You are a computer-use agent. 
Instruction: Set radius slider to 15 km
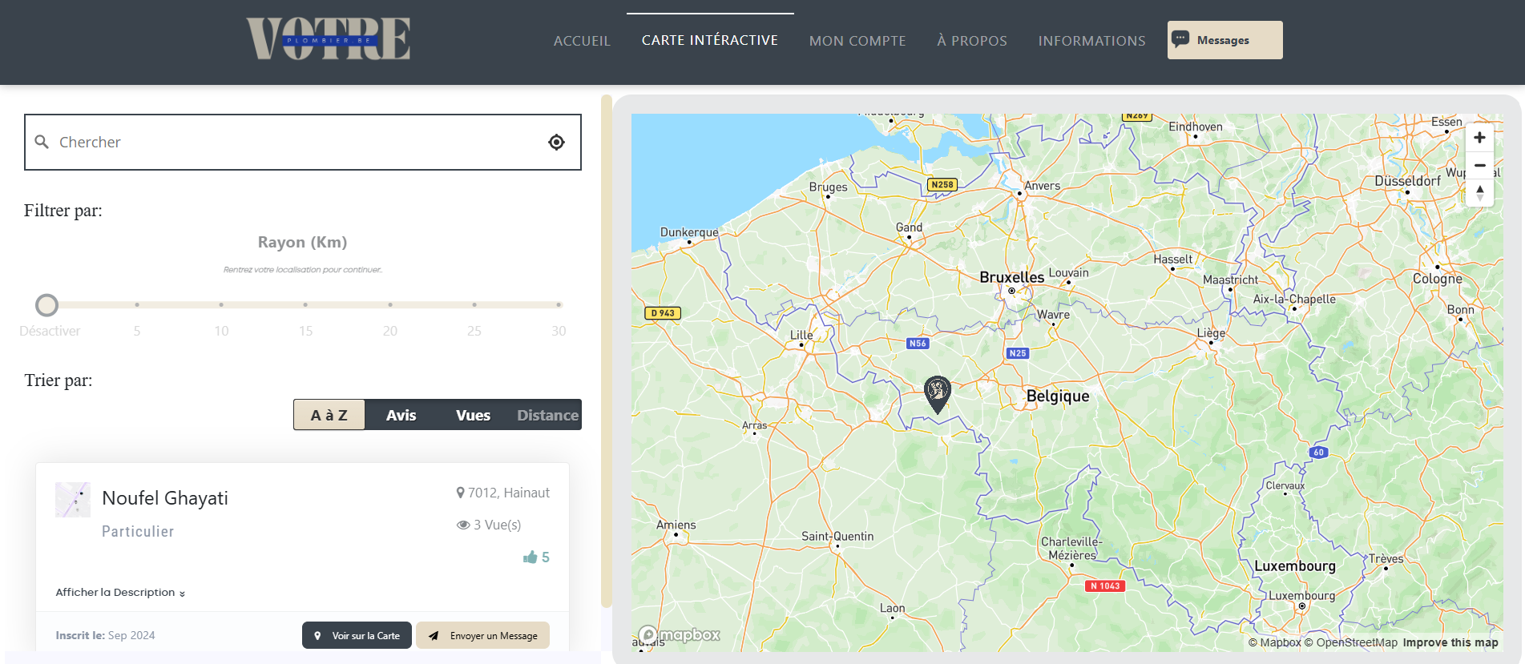305,305
